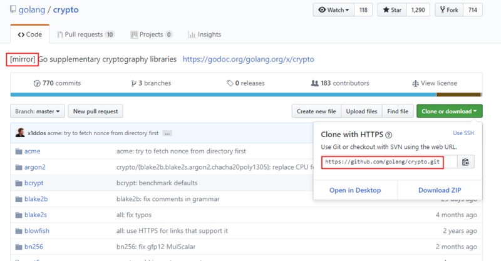Open the crypto repository link
Viewport: 501px width, 261px height.
click(66, 10)
